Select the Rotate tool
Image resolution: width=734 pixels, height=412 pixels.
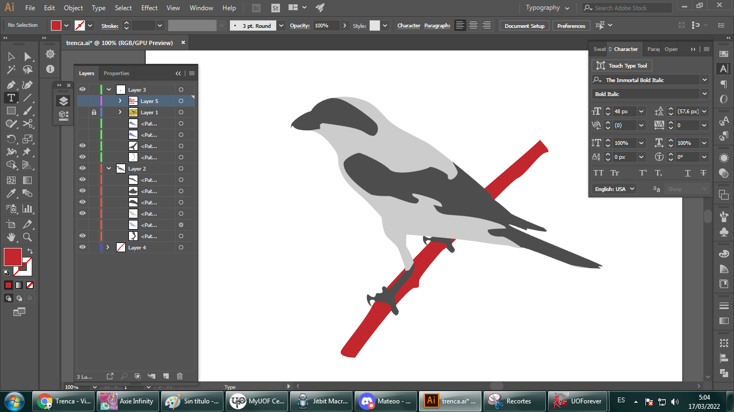coord(11,138)
